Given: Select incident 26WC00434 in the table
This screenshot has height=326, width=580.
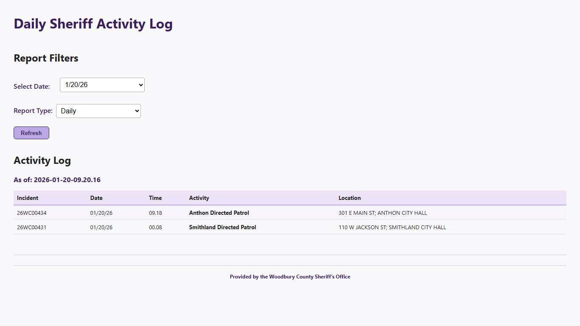Looking at the screenshot, I should [31, 213].
